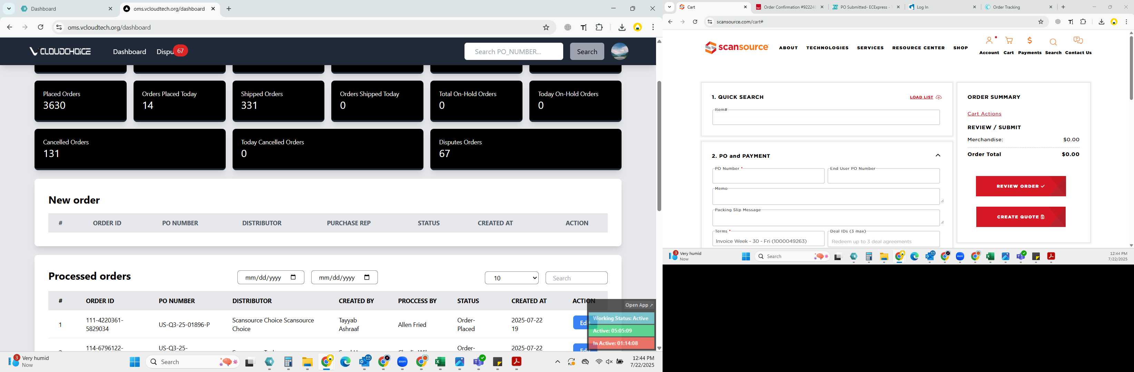Click Open App in the status overlay

coord(639,305)
